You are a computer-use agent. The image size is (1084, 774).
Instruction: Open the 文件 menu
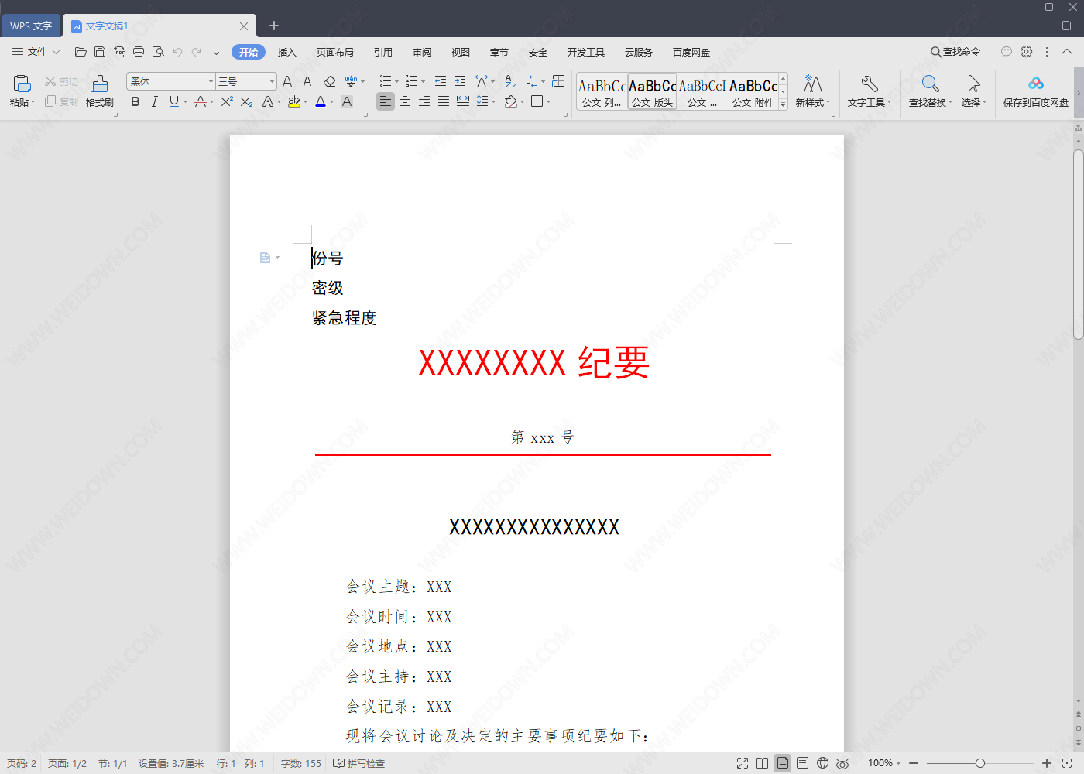(36, 52)
